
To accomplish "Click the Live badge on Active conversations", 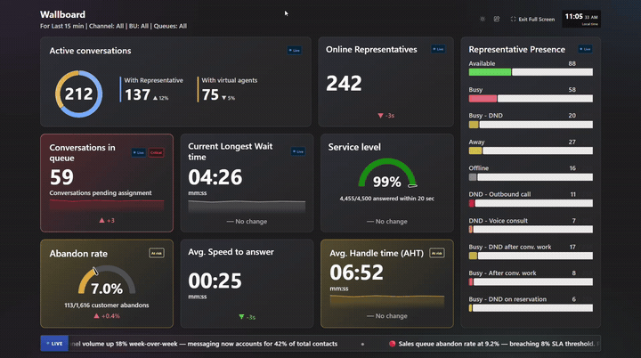I will click(x=295, y=51).
